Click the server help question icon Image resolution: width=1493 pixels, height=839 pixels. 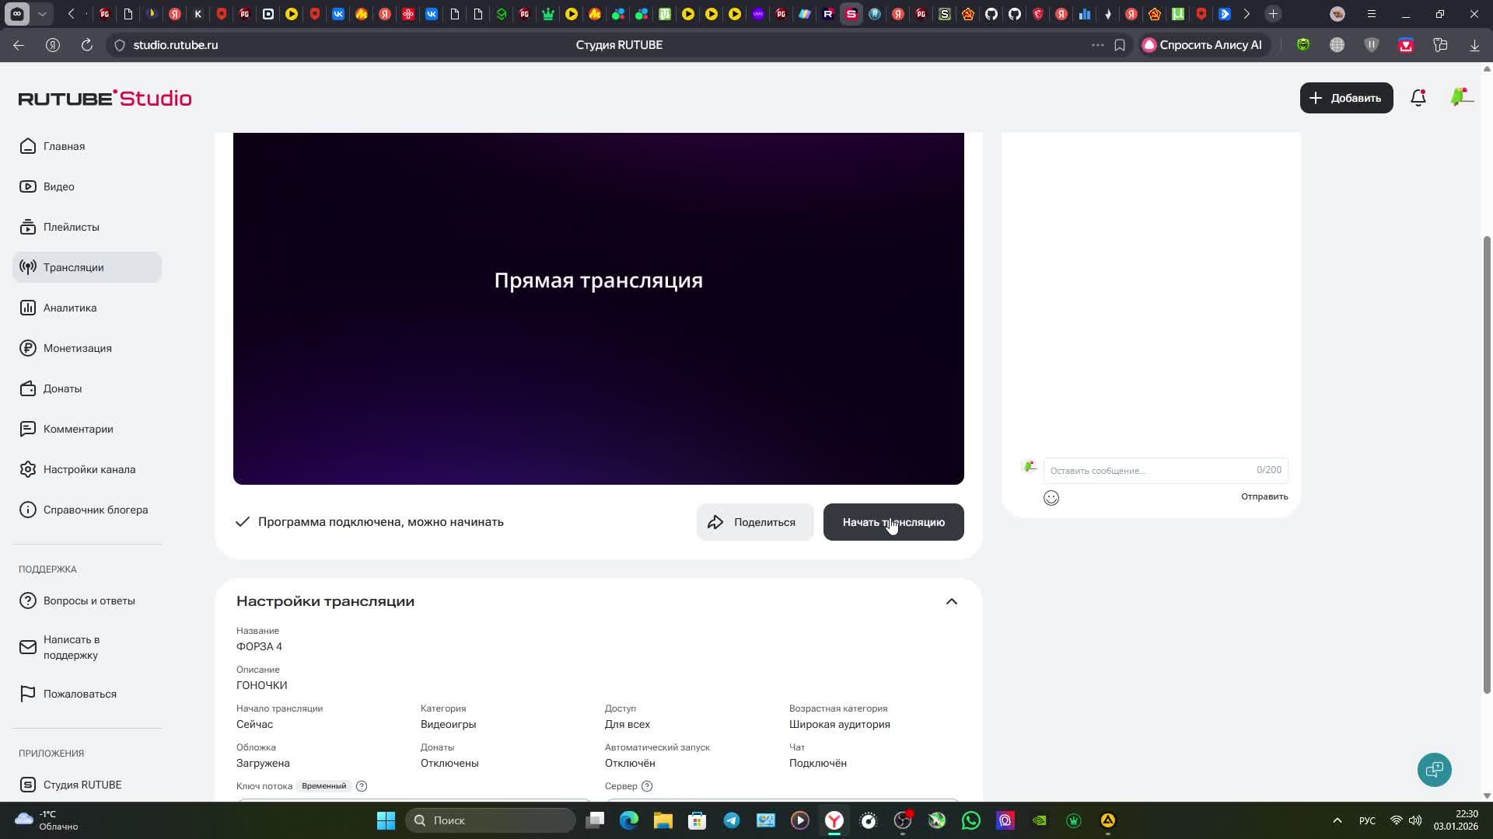tap(647, 786)
